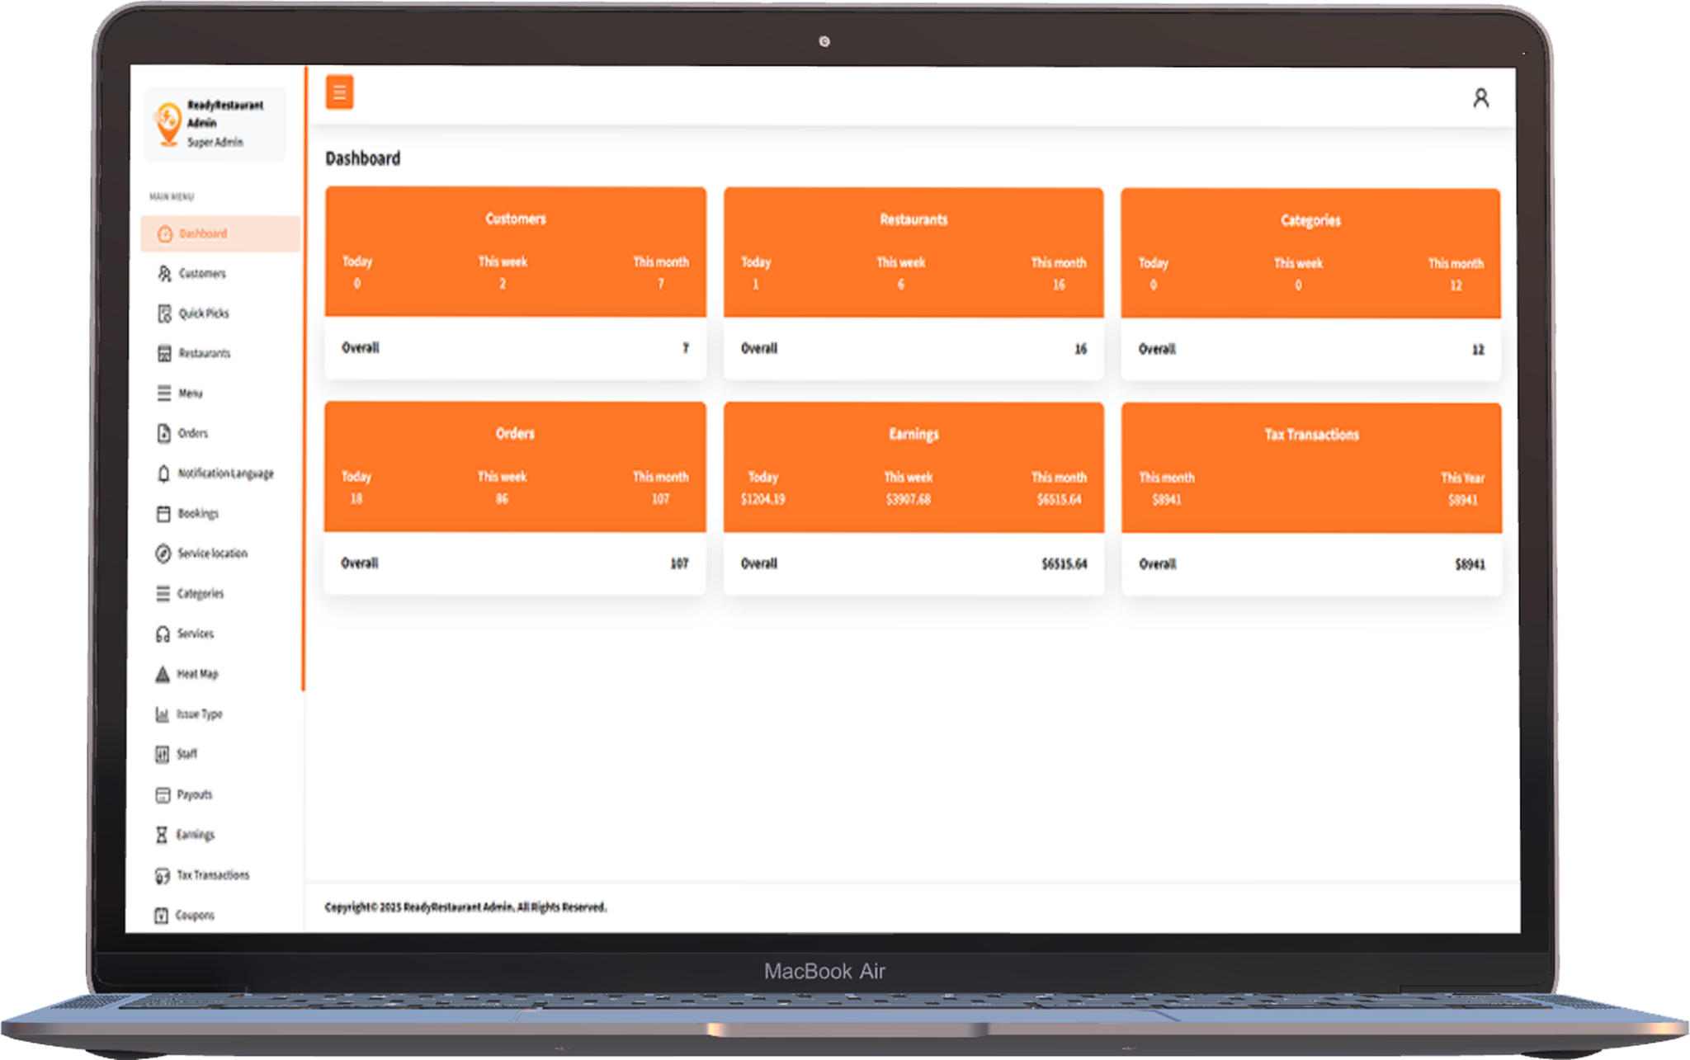The height and width of the screenshot is (1060, 1690).
Task: Open Tax Transactions in sidebar
Action: coord(212,874)
